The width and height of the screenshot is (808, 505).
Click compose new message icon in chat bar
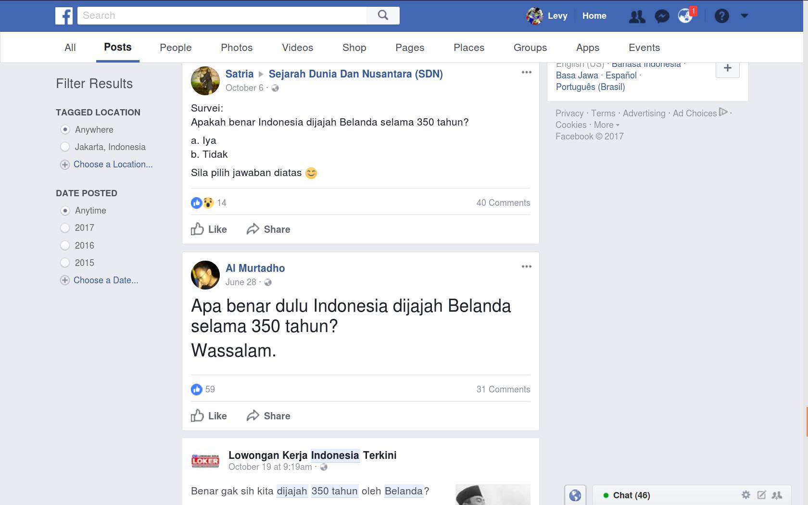(761, 495)
